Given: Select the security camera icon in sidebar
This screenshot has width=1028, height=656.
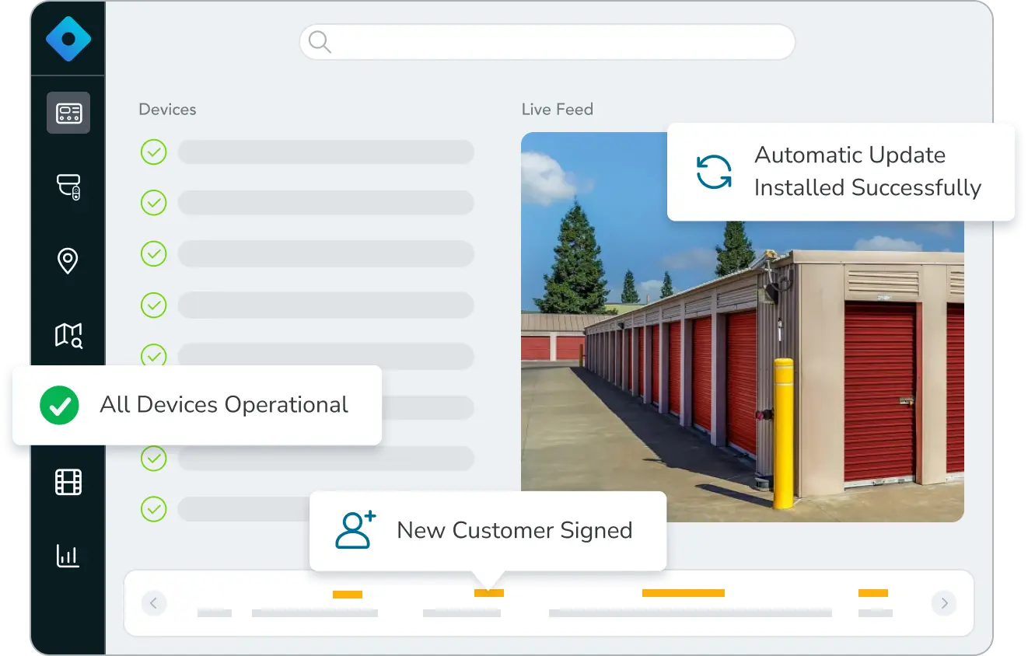Looking at the screenshot, I should pos(68,187).
